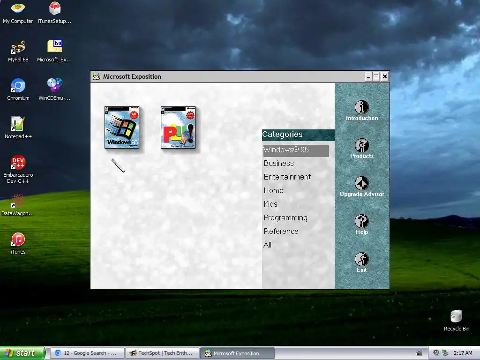Close the Microsoft Exposition window
The height and width of the screenshot is (360, 480).
(385, 76)
